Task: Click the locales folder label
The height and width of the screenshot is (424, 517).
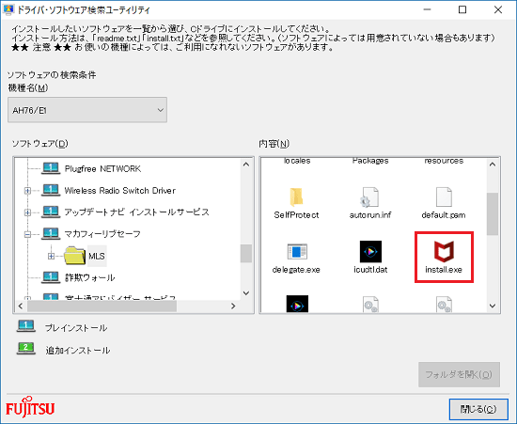Action: pos(297,161)
